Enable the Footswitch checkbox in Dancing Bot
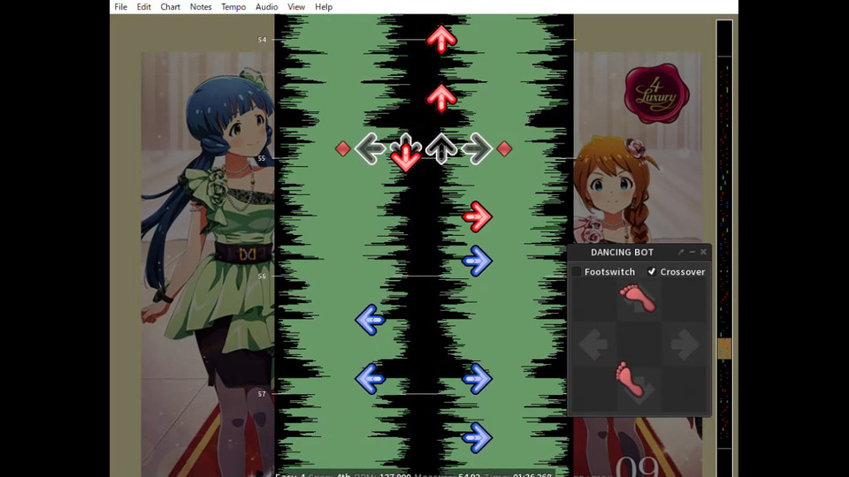 click(x=577, y=271)
